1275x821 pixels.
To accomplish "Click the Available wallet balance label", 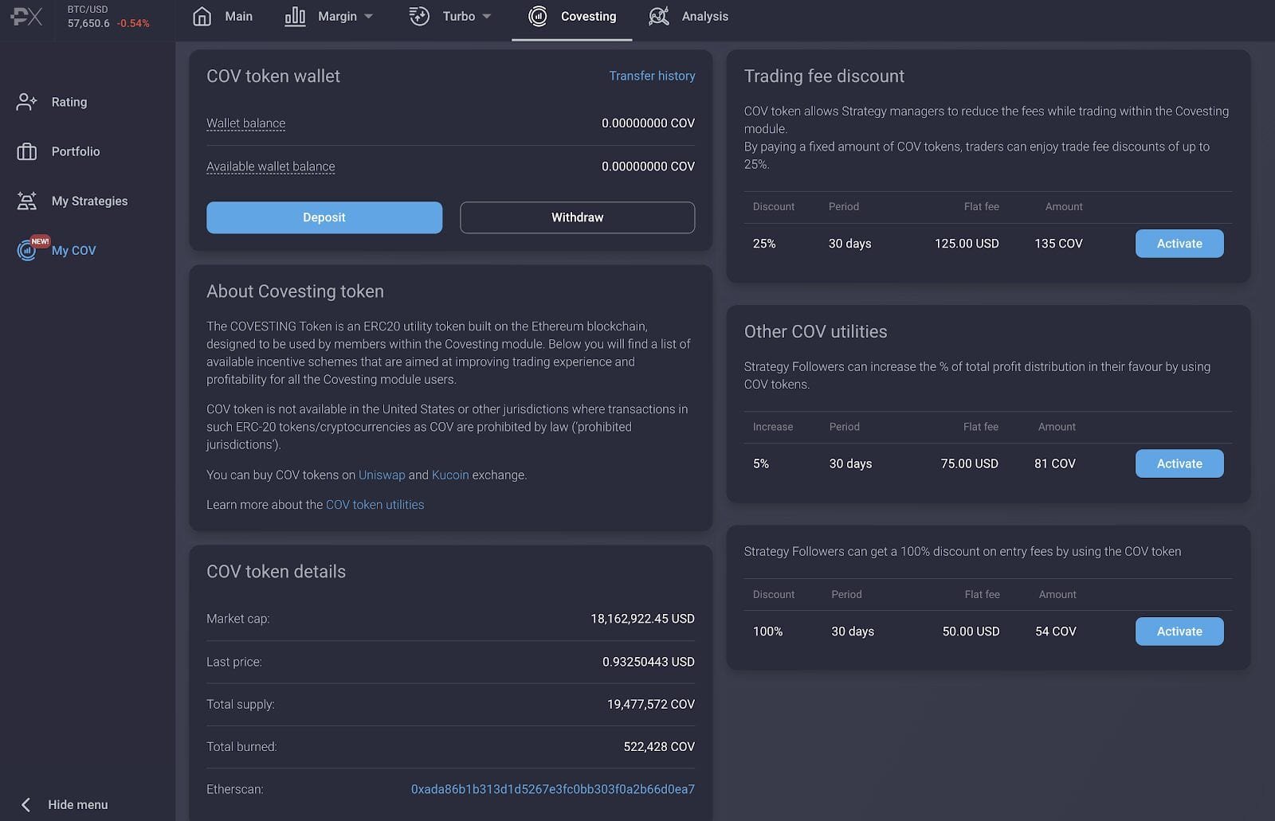I will pyautogui.click(x=270, y=166).
